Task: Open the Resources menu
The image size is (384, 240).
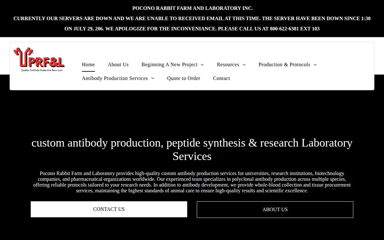Action: (x=228, y=65)
